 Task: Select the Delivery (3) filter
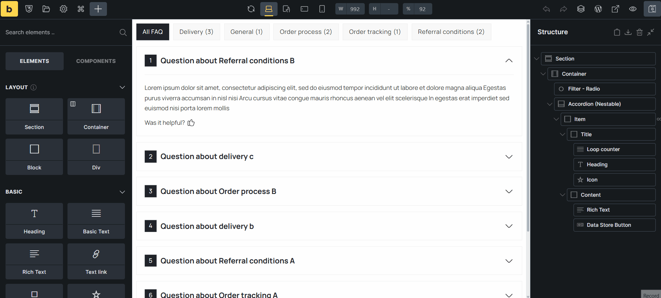pyautogui.click(x=196, y=32)
